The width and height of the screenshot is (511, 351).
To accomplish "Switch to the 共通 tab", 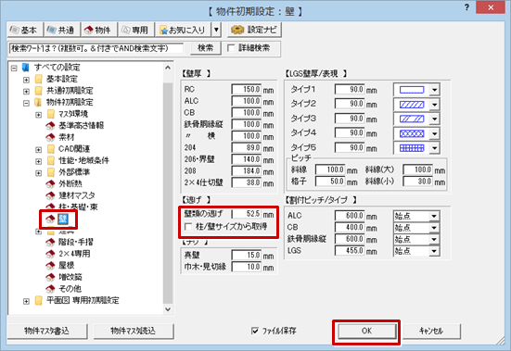I will tap(60, 30).
